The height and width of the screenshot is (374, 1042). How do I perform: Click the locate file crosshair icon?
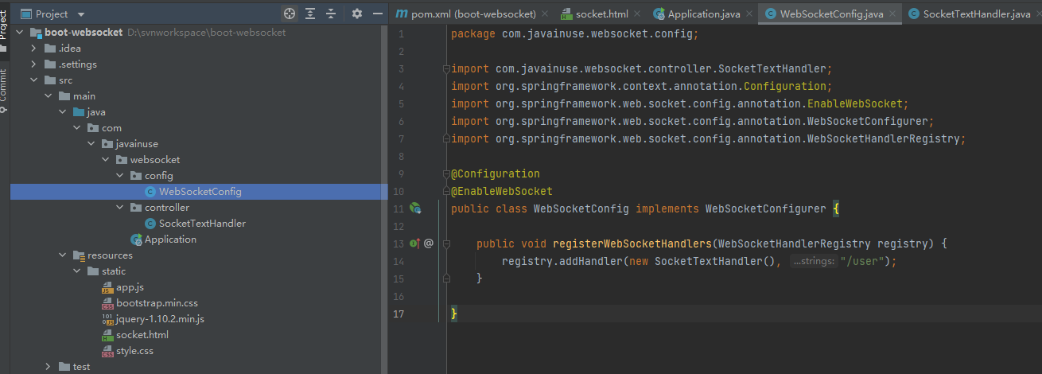[290, 14]
